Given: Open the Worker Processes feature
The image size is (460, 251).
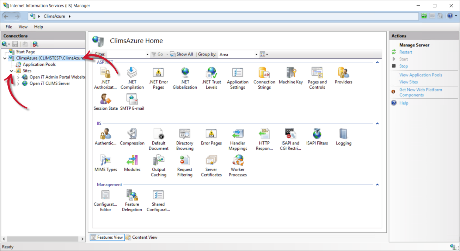Looking at the screenshot, I should 238,166.
